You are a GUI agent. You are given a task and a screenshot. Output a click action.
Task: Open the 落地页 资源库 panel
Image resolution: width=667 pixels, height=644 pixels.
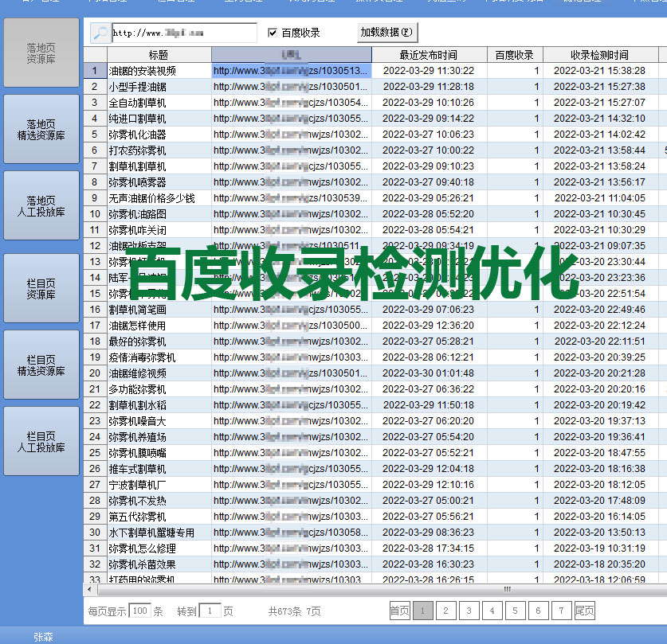pyautogui.click(x=41, y=53)
